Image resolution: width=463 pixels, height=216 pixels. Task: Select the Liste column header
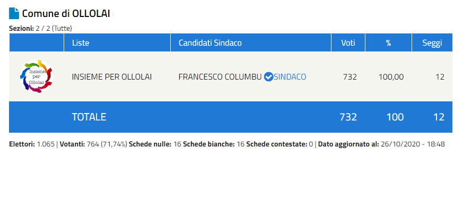coord(81,43)
